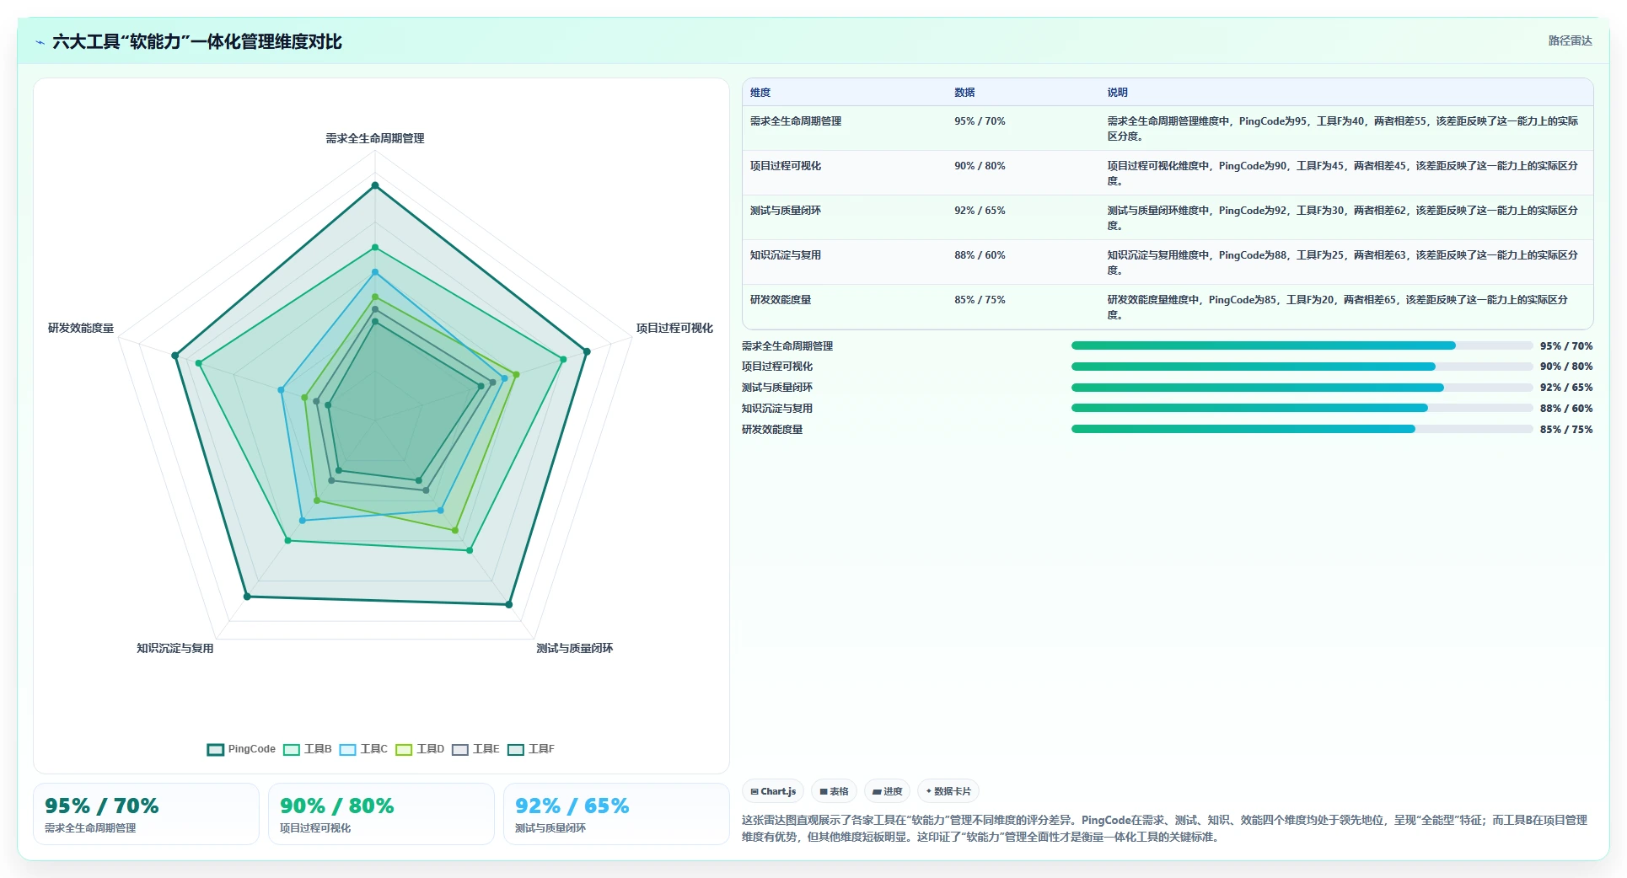Screen dimensions: 1627x878
Task: Click the 维度 column header
Action: 760,93
